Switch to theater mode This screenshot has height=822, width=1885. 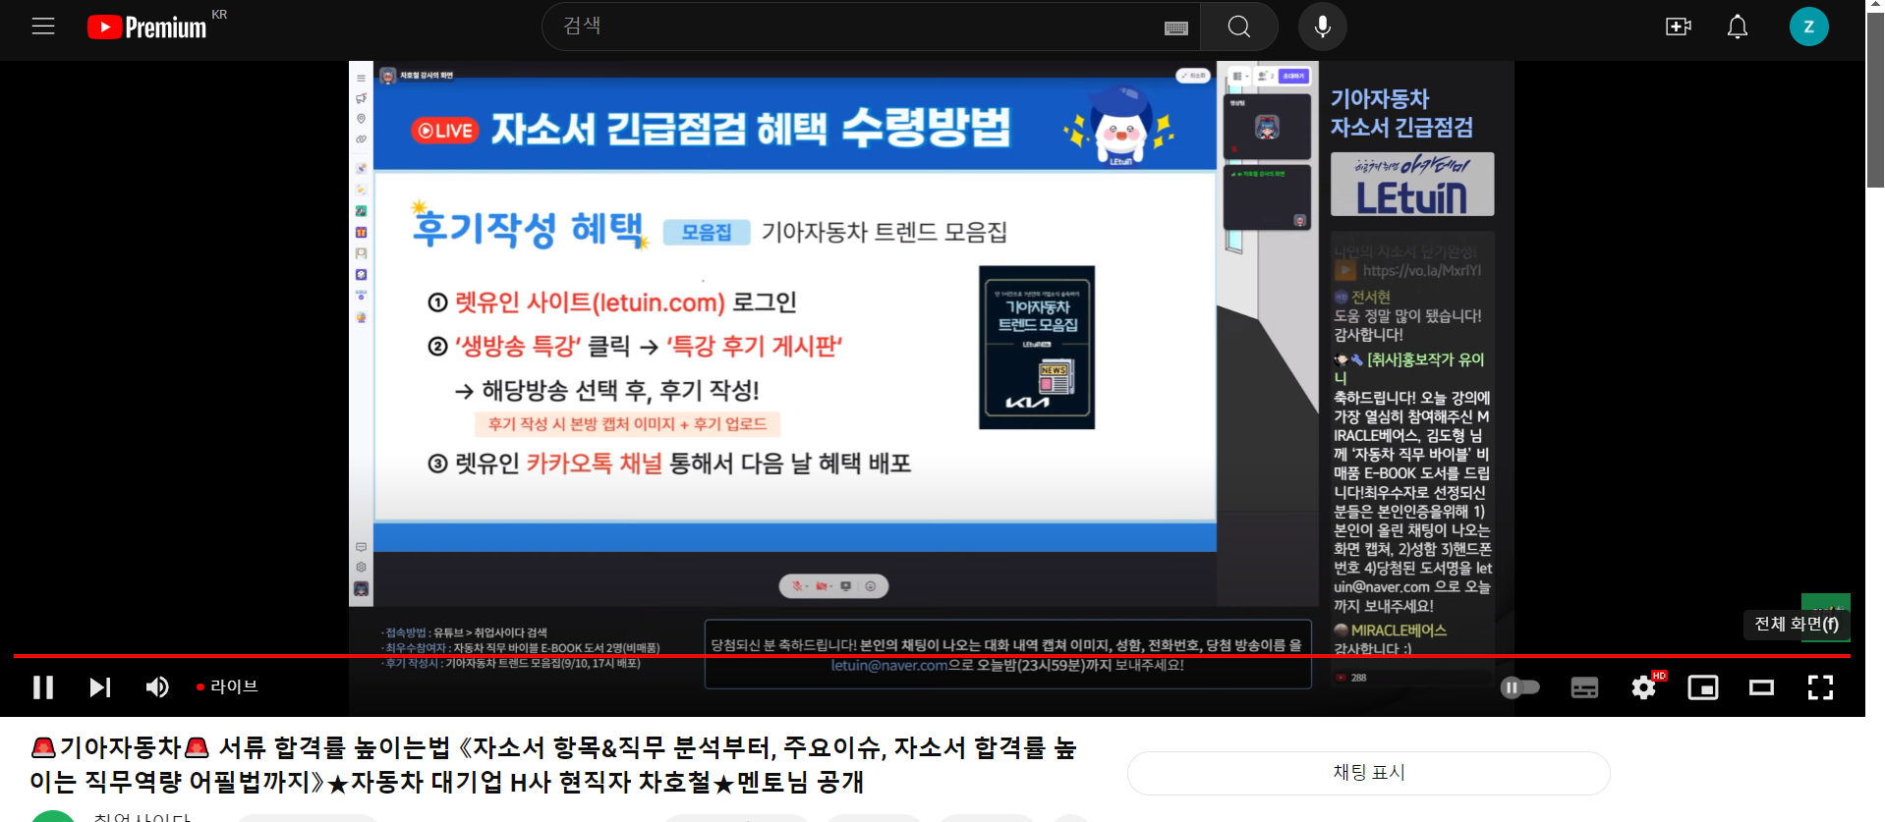[1762, 687]
